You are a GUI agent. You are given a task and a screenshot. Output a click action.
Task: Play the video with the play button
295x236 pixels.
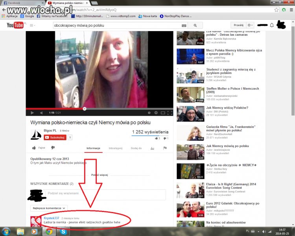pos(32,113)
